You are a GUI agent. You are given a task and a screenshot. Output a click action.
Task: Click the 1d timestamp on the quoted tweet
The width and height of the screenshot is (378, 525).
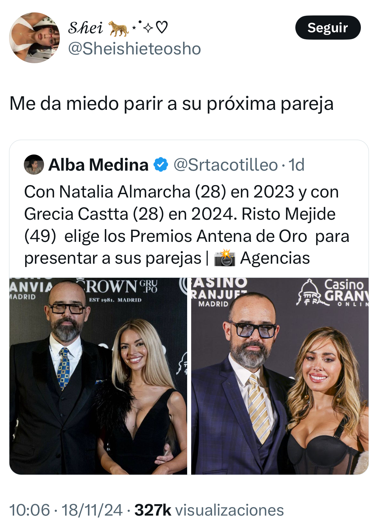click(296, 165)
